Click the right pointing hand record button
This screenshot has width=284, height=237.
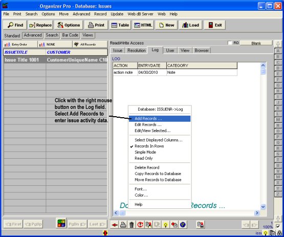255,225
